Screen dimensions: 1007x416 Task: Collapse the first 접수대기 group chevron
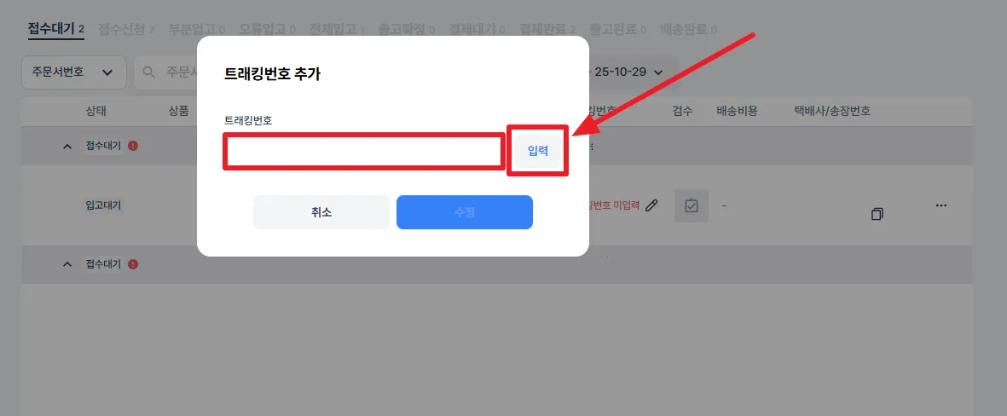(67, 147)
